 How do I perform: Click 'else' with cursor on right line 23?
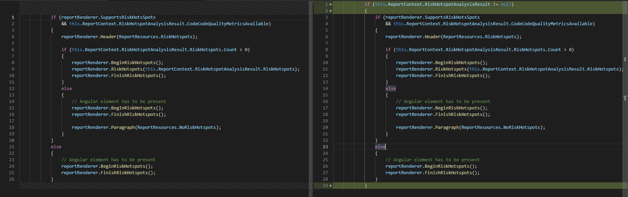click(380, 147)
